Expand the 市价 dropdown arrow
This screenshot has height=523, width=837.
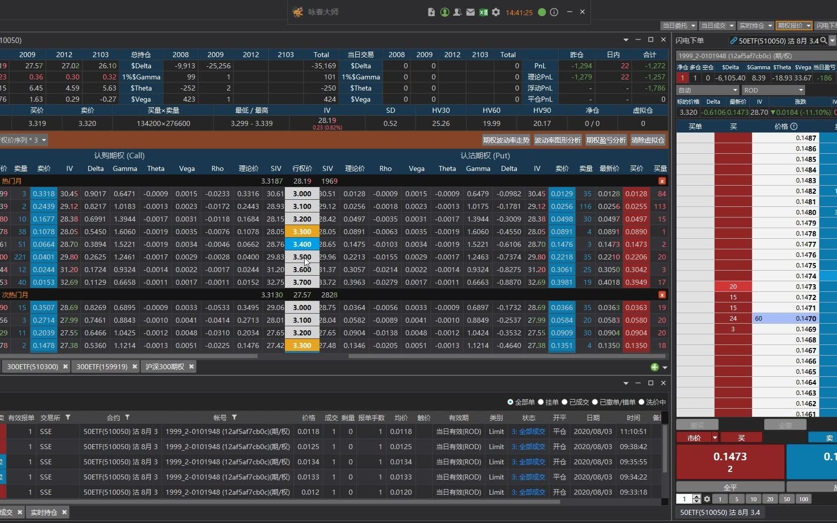click(x=715, y=438)
